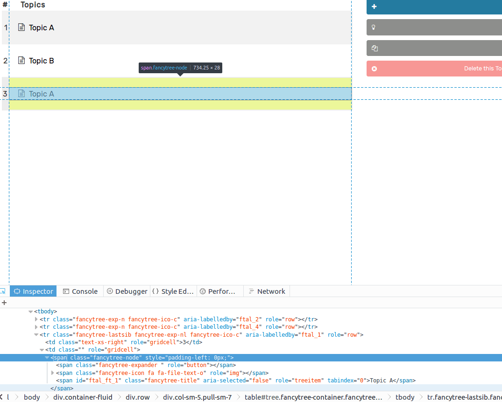The height and width of the screenshot is (402, 502).
Task: Click div.row breadcrumb
Action: (138, 397)
